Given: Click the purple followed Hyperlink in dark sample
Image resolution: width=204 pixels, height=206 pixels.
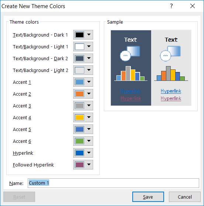Looking at the screenshot, I should click(131, 99).
